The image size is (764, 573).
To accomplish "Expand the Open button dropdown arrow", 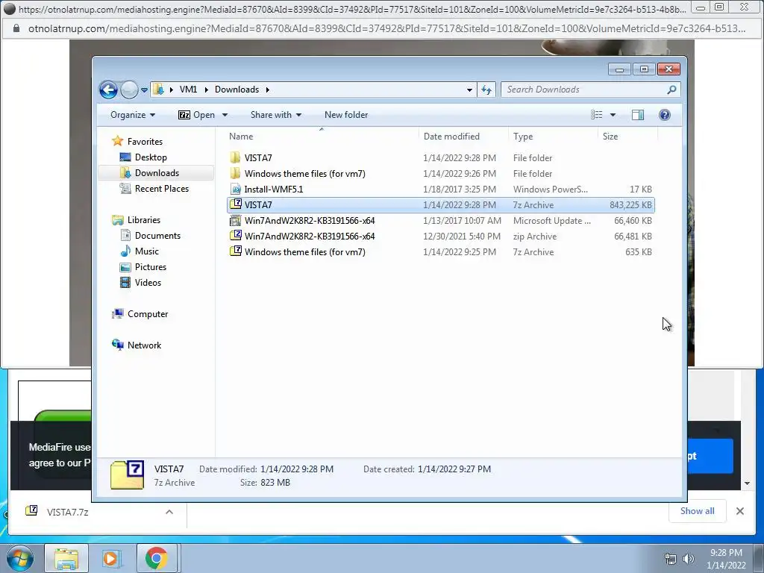I will coord(225,115).
